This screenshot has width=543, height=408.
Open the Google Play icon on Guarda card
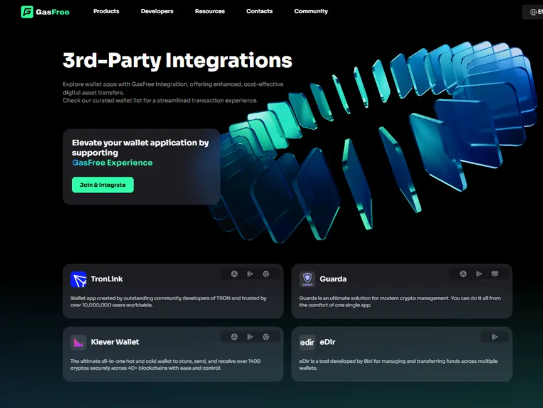click(x=479, y=274)
